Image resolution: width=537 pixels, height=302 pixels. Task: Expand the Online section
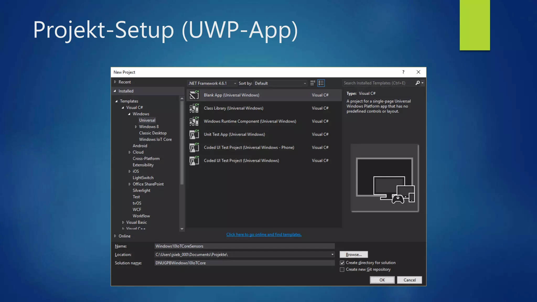[115, 236]
